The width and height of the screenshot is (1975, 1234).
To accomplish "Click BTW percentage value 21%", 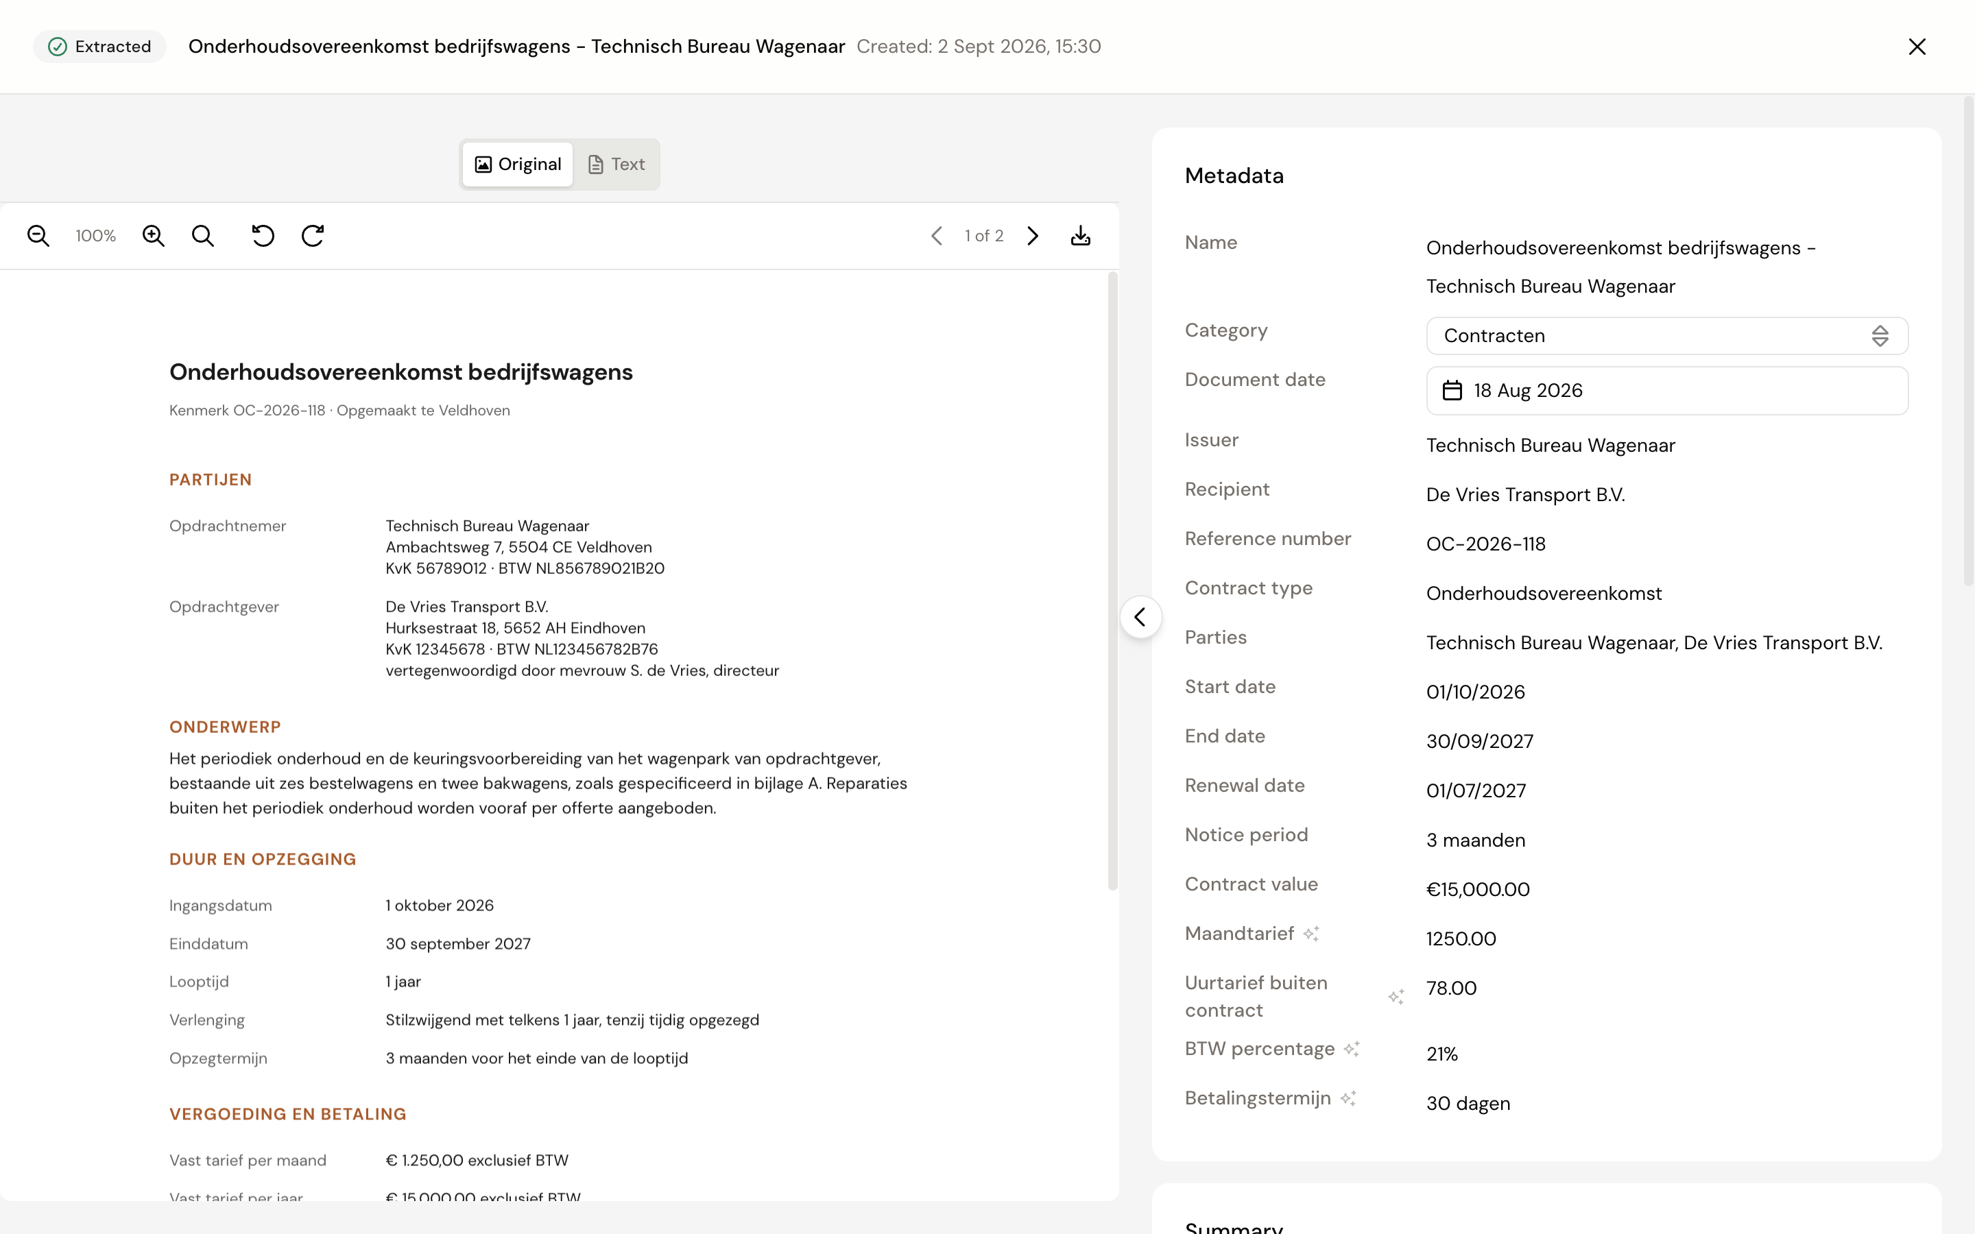I will point(1442,1054).
